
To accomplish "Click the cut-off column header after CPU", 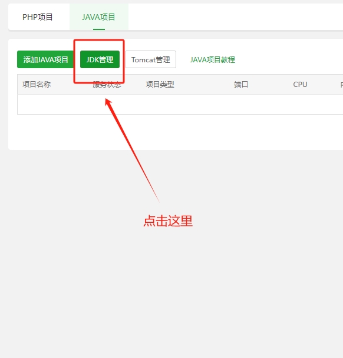I will (342, 85).
